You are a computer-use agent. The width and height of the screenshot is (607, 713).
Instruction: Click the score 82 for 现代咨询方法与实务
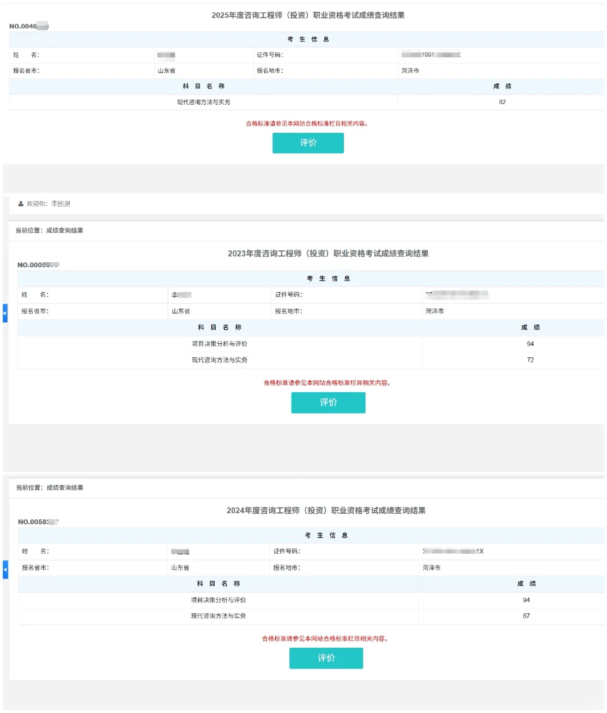pos(502,102)
